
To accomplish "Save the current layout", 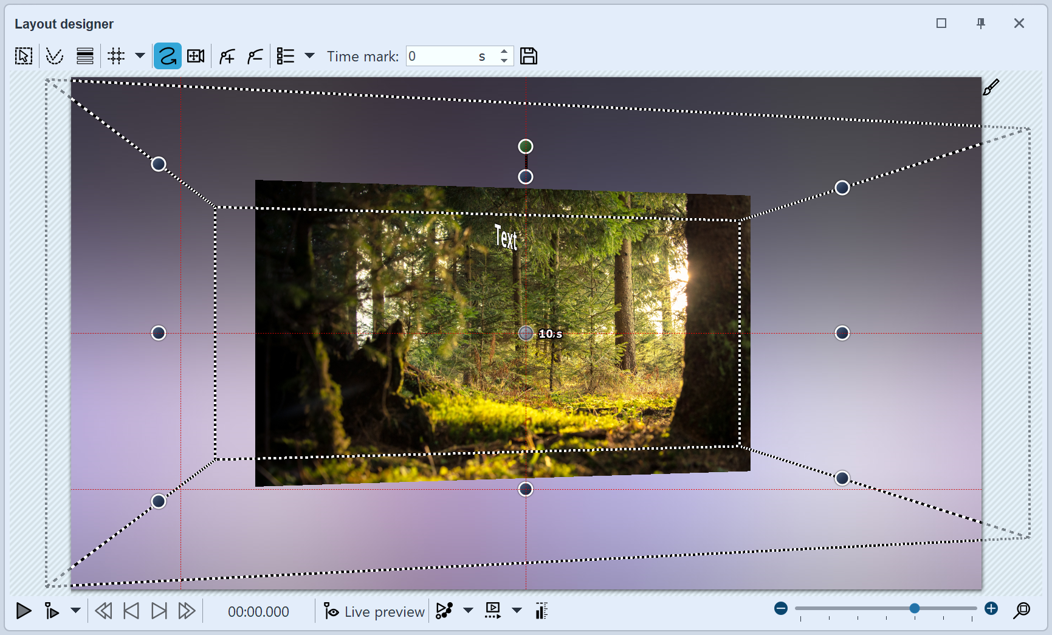I will coord(528,55).
